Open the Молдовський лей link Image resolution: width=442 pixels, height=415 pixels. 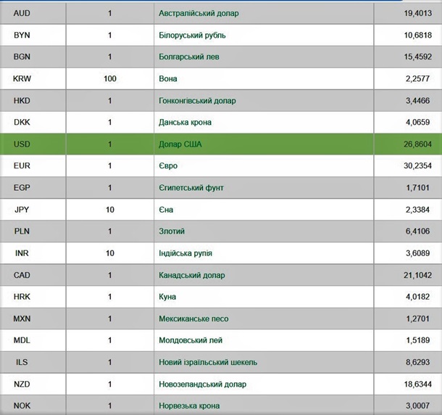191,340
